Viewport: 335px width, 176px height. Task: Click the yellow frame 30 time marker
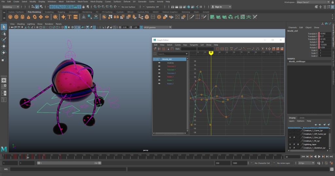[x=211, y=52]
